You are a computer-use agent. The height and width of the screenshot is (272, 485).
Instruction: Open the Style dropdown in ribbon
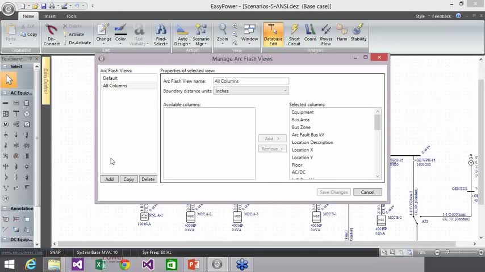[x=422, y=16]
